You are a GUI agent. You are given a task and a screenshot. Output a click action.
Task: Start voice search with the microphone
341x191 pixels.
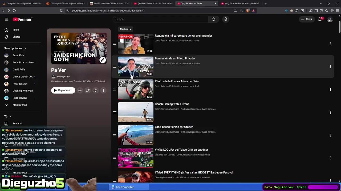click(226, 19)
